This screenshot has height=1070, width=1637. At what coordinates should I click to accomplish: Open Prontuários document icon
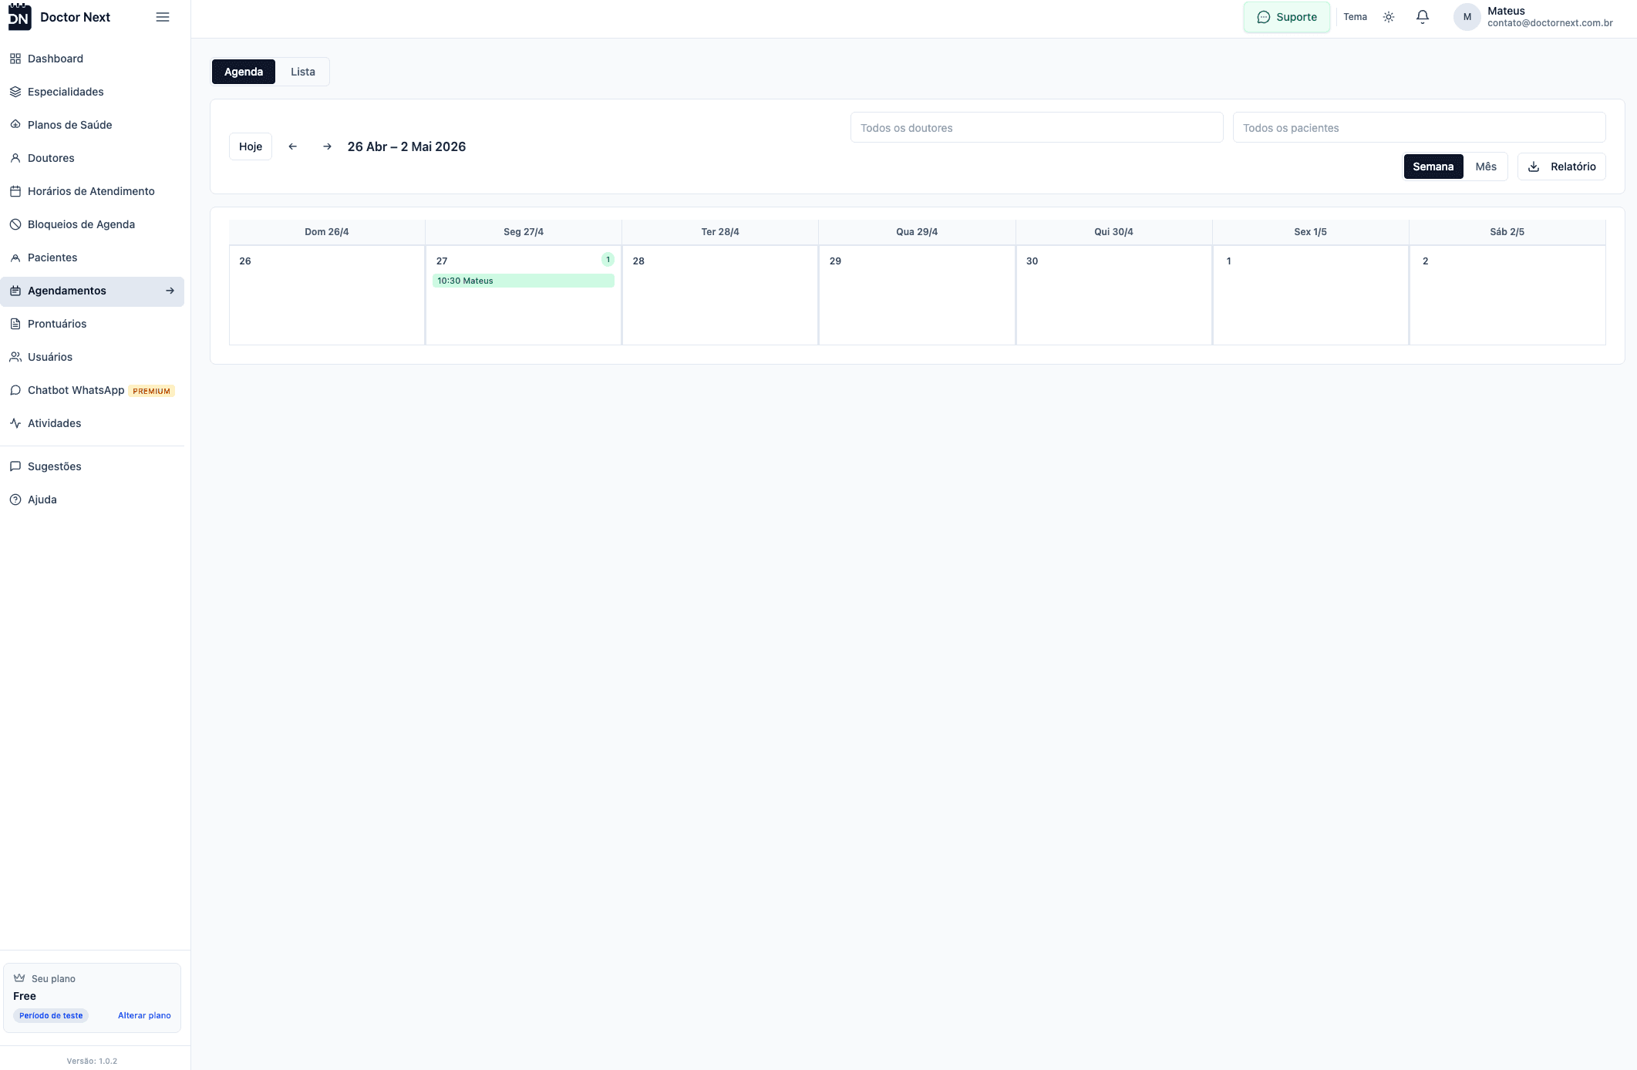point(15,324)
